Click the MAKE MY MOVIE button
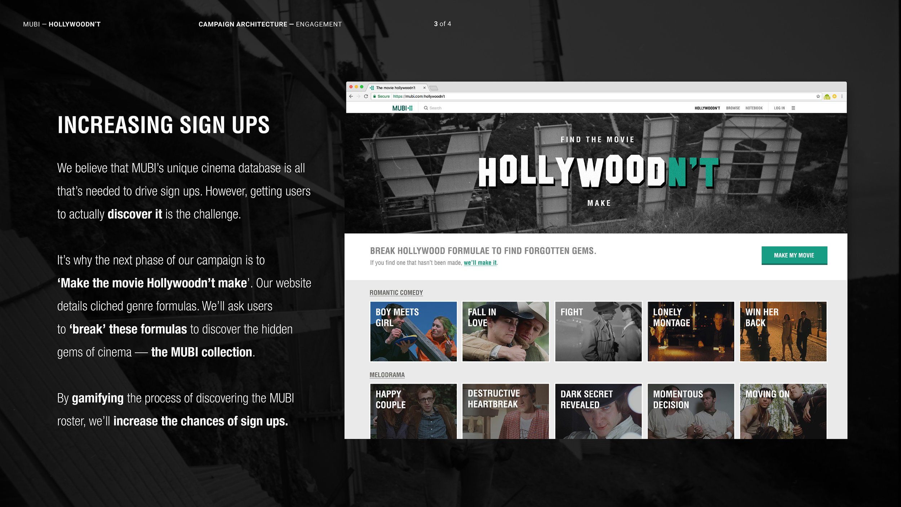901x507 pixels. 794,255
